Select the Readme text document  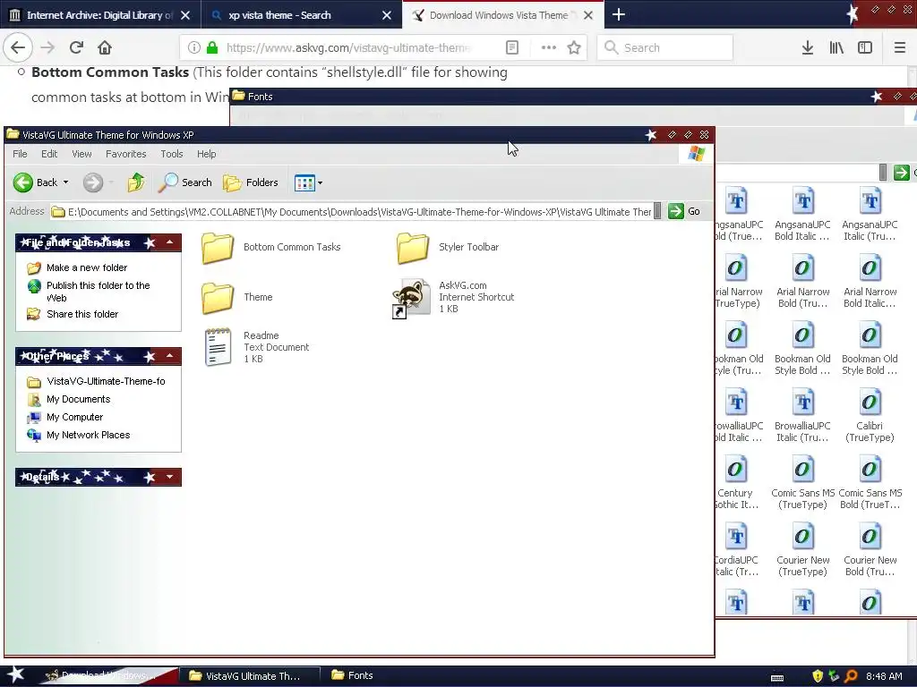coord(257,347)
